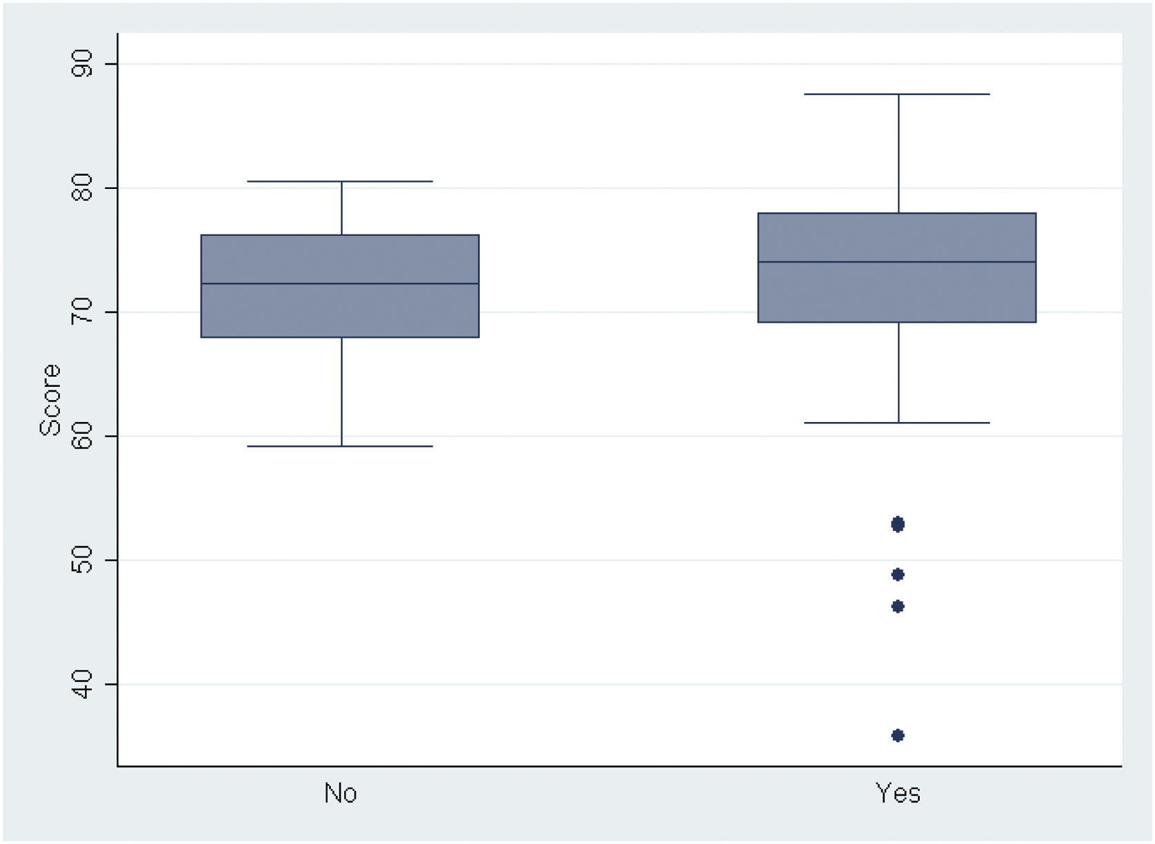Click the highest outlier dot above 50

click(898, 525)
